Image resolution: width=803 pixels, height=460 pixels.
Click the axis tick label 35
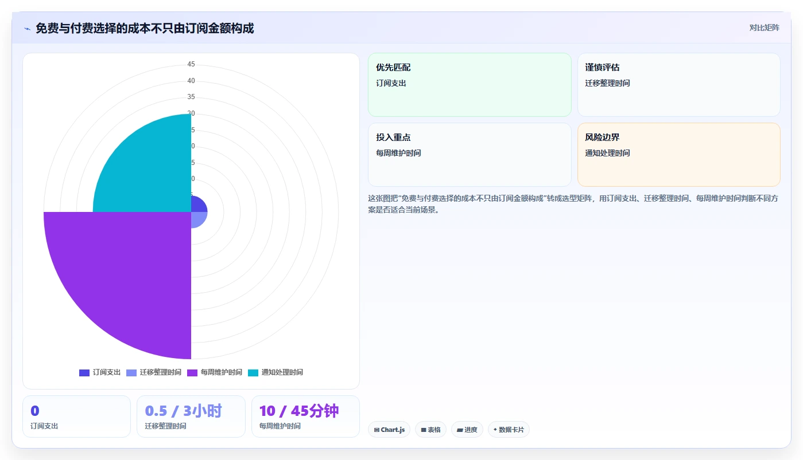pyautogui.click(x=191, y=97)
